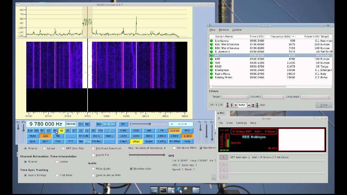Toggle the Reverberation checkbox
The height and width of the screenshot is (195, 347).
point(131,168)
